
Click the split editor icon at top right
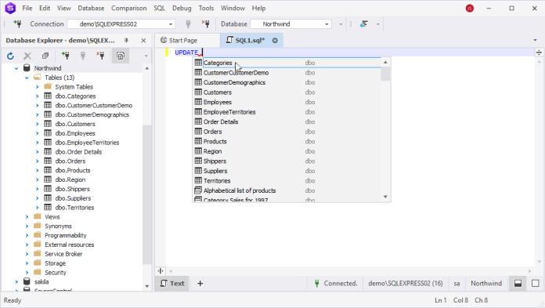pyautogui.click(x=539, y=53)
